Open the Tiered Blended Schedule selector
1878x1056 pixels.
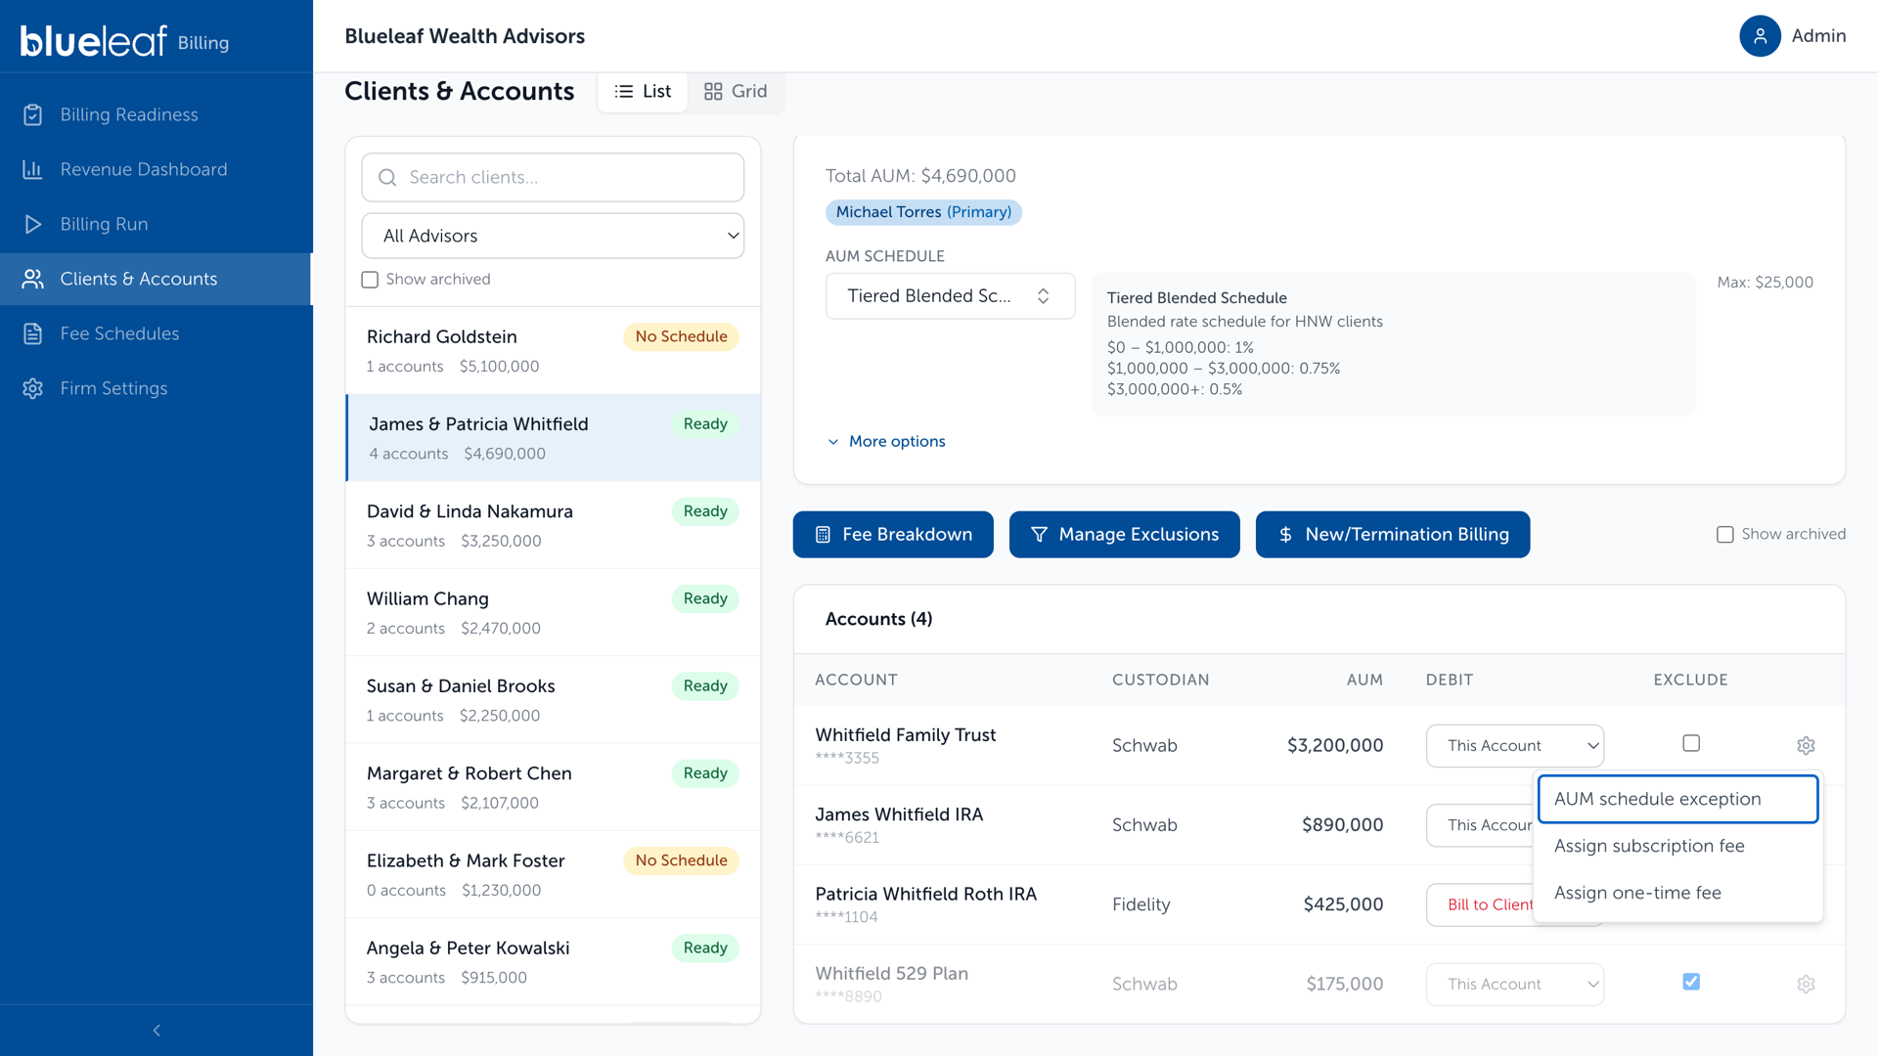tap(950, 296)
